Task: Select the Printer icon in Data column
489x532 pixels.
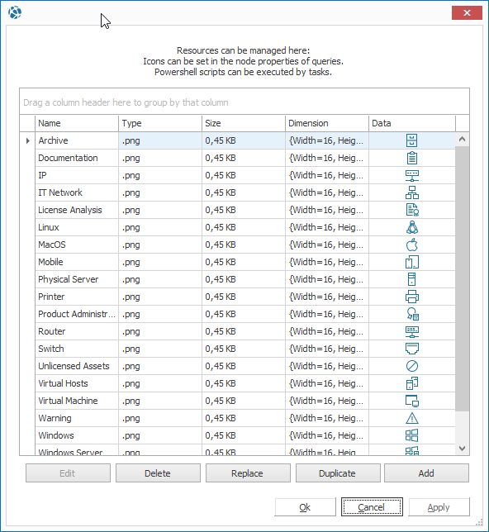Action: 412,297
